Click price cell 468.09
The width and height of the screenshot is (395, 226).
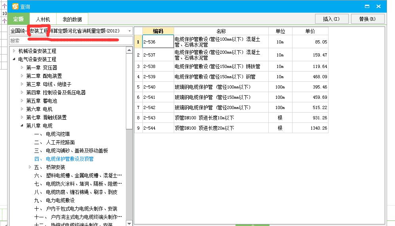pyautogui.click(x=310, y=77)
